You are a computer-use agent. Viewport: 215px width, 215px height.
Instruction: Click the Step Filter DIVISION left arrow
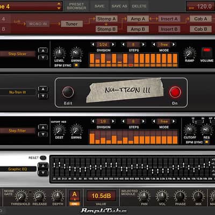point(93,121)
